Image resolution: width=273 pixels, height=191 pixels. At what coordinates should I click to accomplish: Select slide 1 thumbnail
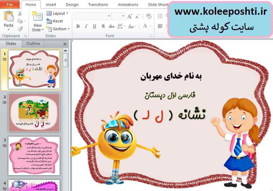click(x=34, y=70)
